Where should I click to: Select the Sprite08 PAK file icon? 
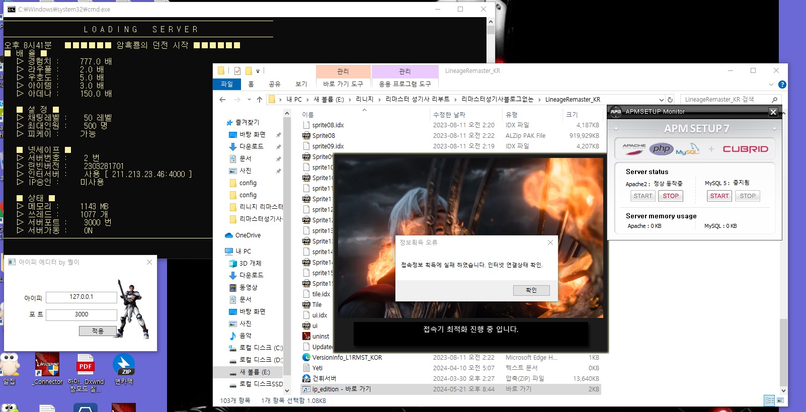[x=306, y=135]
